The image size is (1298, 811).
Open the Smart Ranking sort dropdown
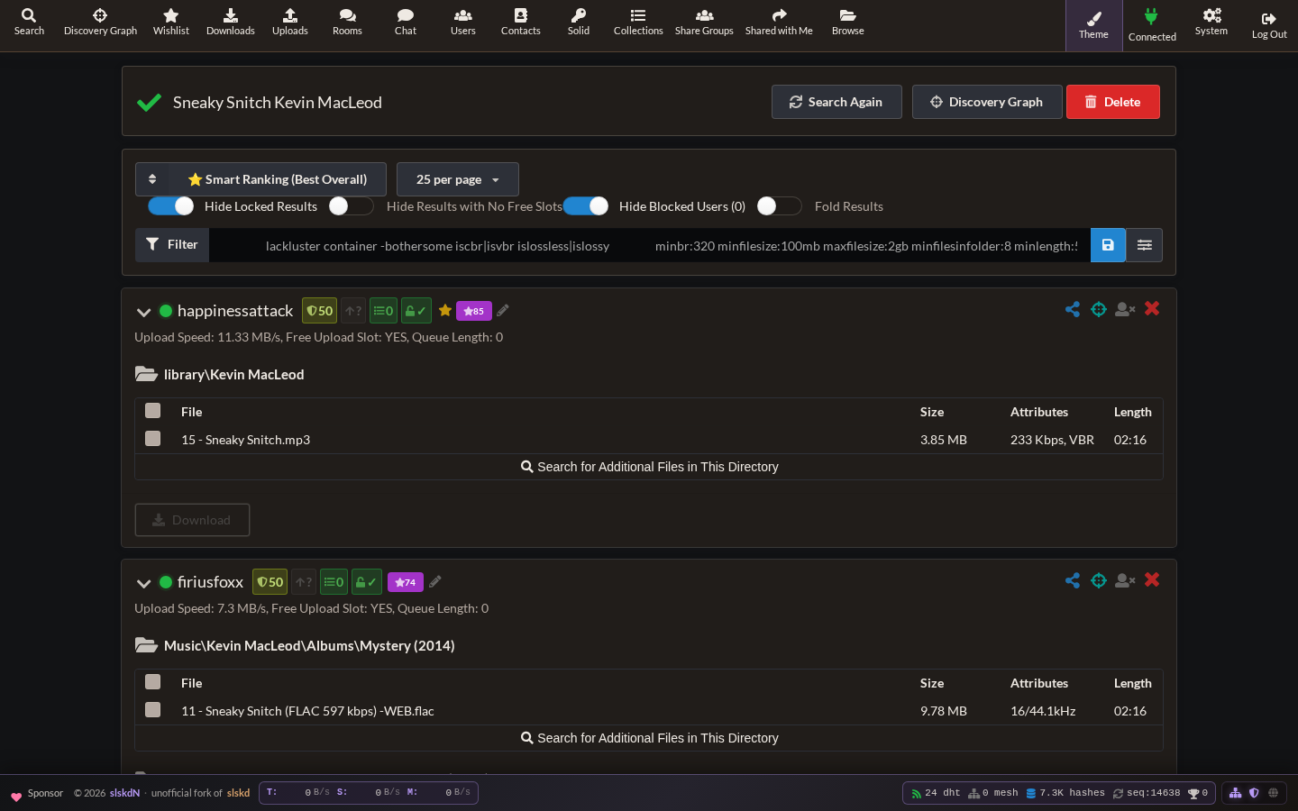[261, 179]
